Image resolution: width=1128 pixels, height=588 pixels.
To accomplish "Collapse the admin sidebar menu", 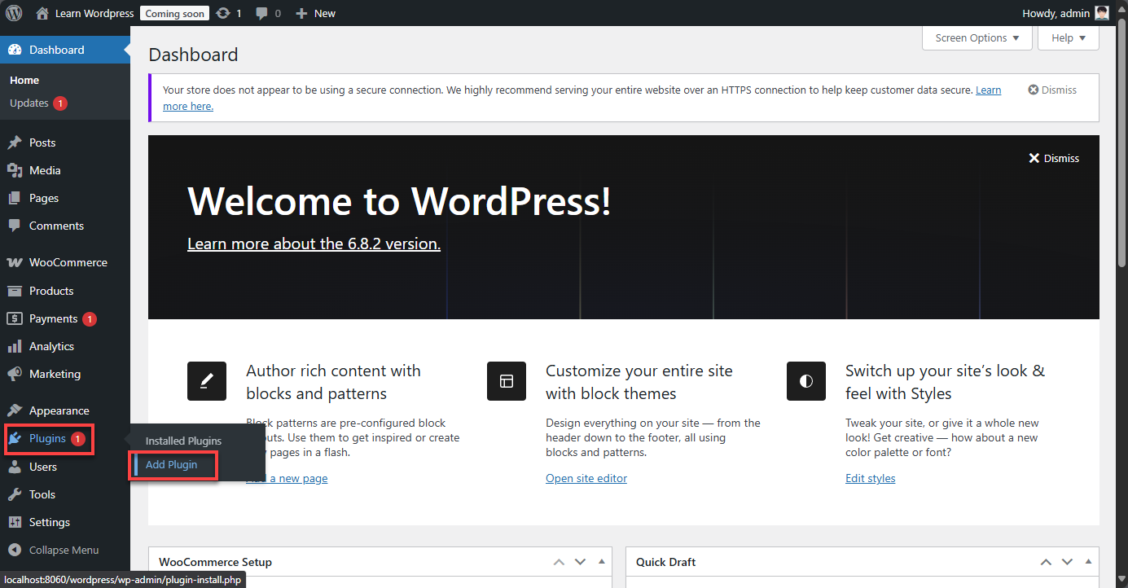I will click(64, 550).
